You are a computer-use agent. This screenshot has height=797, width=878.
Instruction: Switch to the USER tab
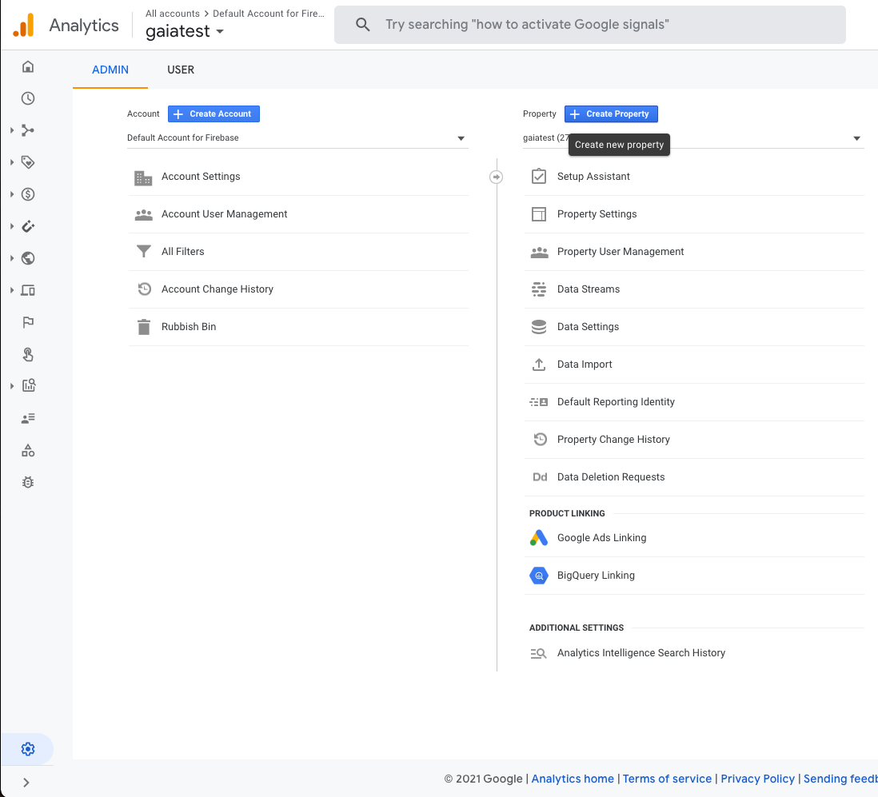(x=181, y=70)
